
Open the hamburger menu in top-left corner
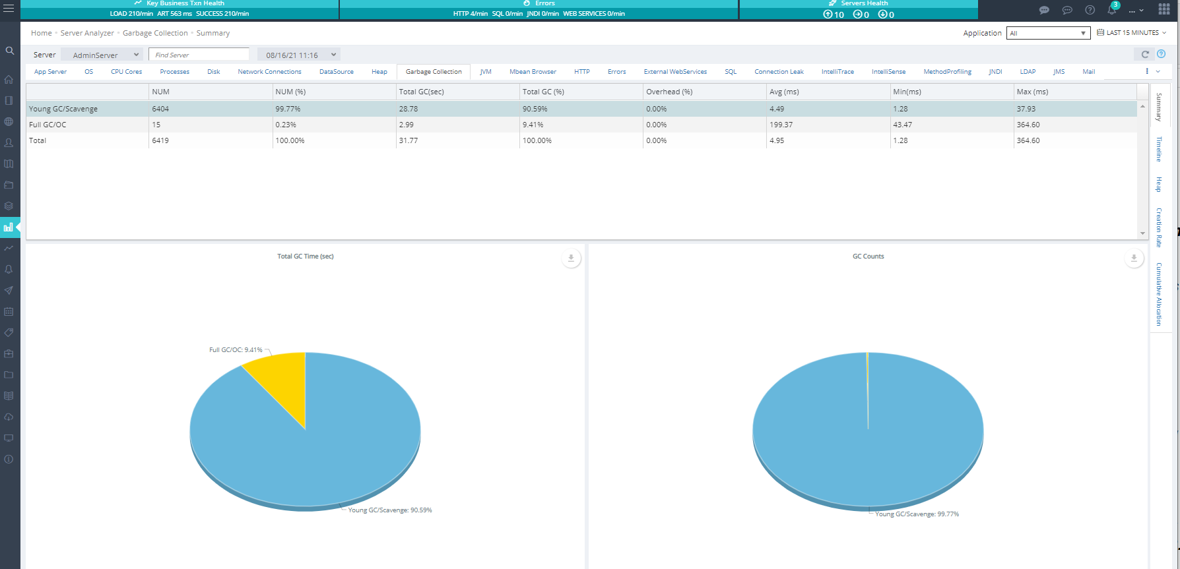point(9,9)
